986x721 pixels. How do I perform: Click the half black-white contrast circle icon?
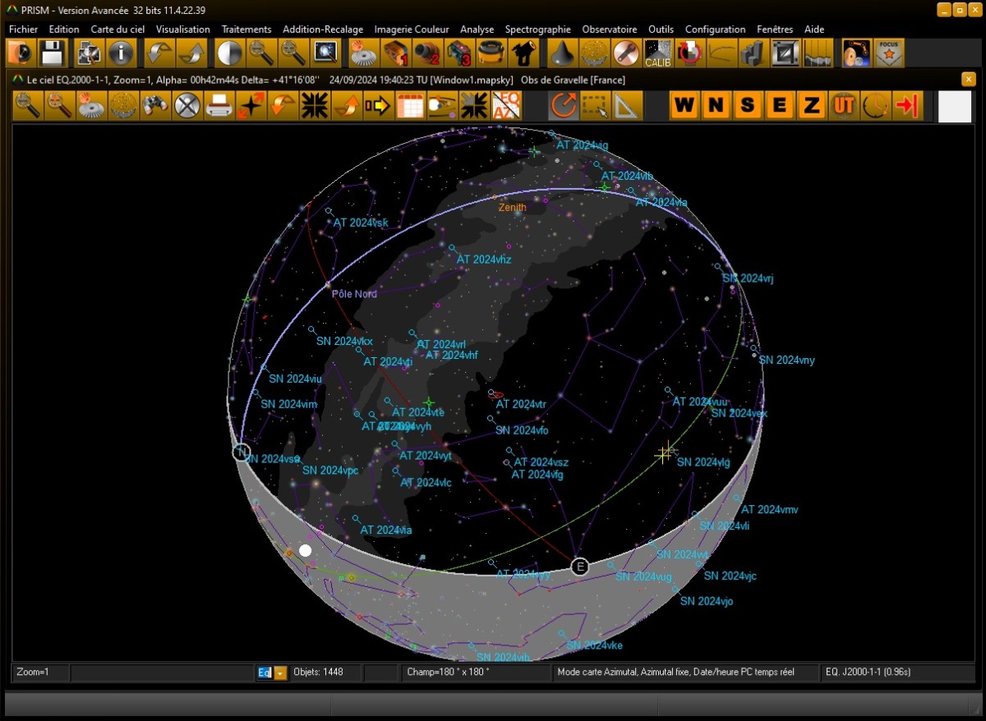229,53
